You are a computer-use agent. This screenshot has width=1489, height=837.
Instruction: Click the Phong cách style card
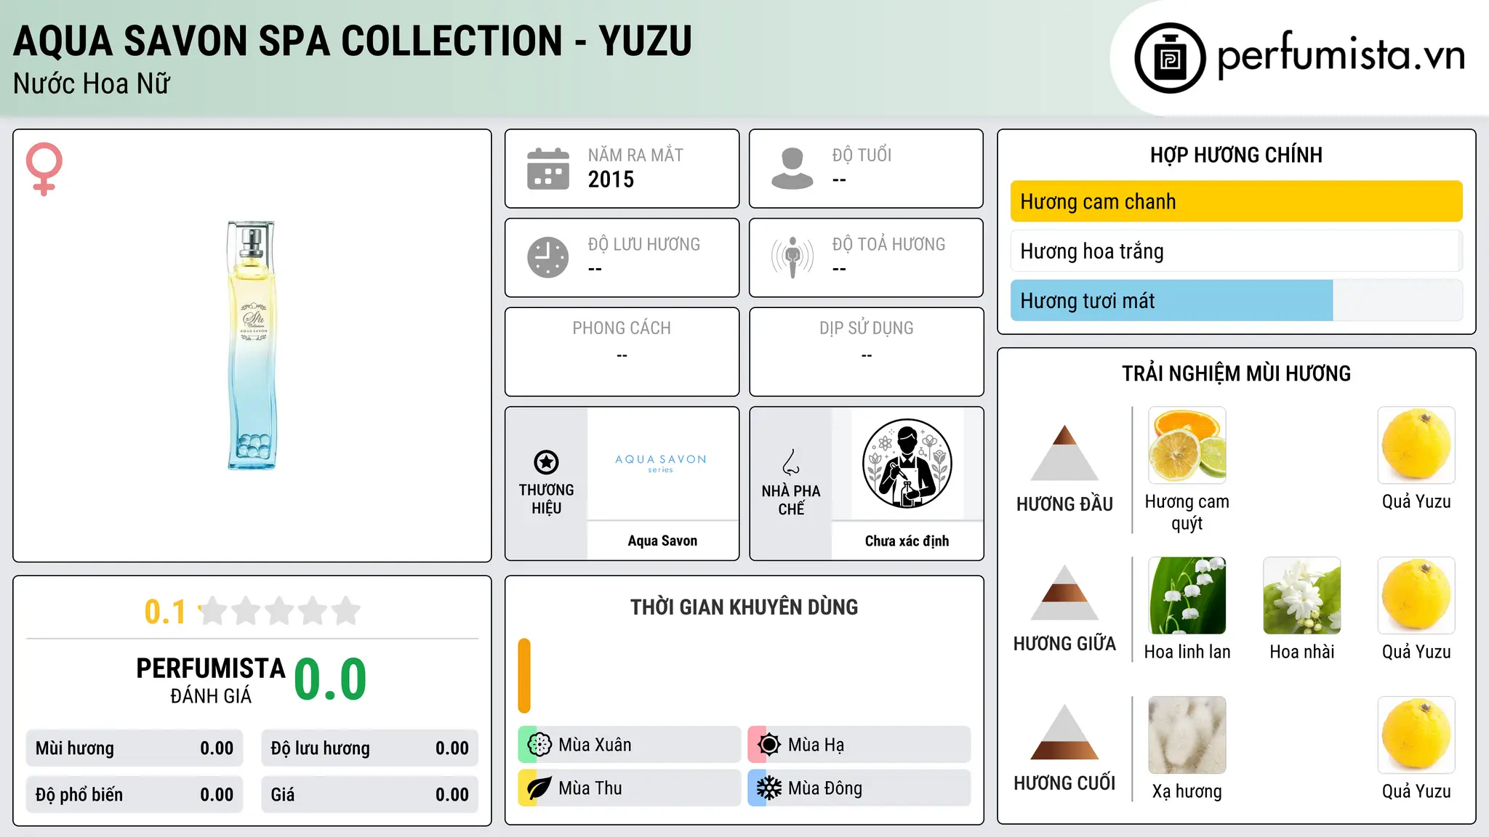622,352
